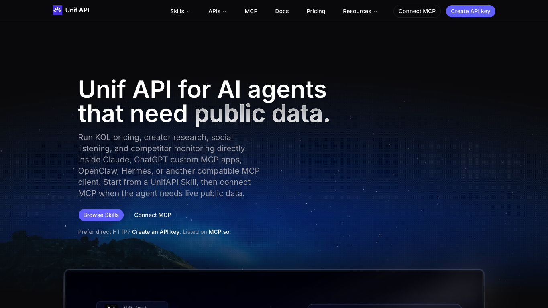This screenshot has width=548, height=308.
Task: Open the Pricing page
Action: [x=316, y=11]
